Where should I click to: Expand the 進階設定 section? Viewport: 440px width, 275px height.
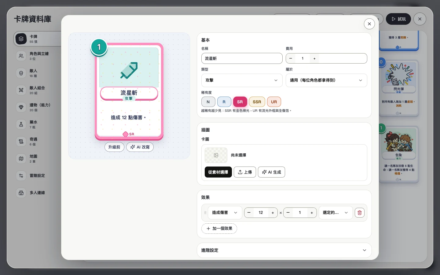pyautogui.click(x=284, y=250)
